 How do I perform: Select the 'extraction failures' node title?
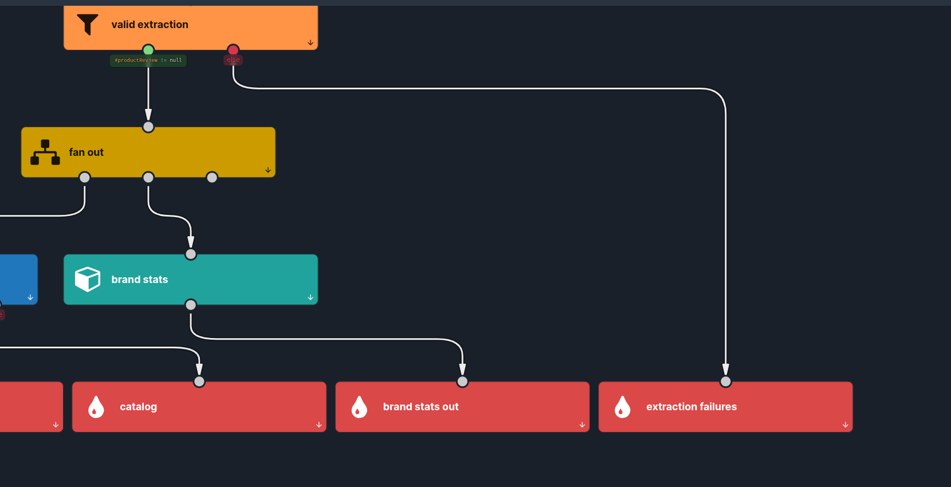tap(691, 407)
